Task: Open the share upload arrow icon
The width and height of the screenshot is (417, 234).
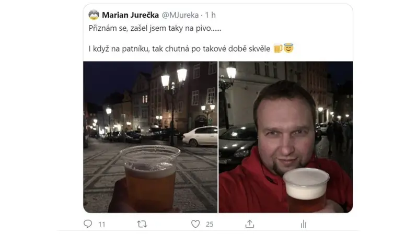Action: point(249,224)
